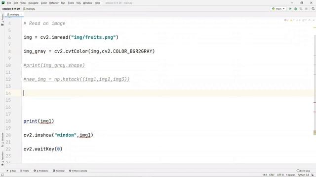The width and height of the screenshot is (316, 177).
Task: Open the Run tool window
Action: [11, 171]
